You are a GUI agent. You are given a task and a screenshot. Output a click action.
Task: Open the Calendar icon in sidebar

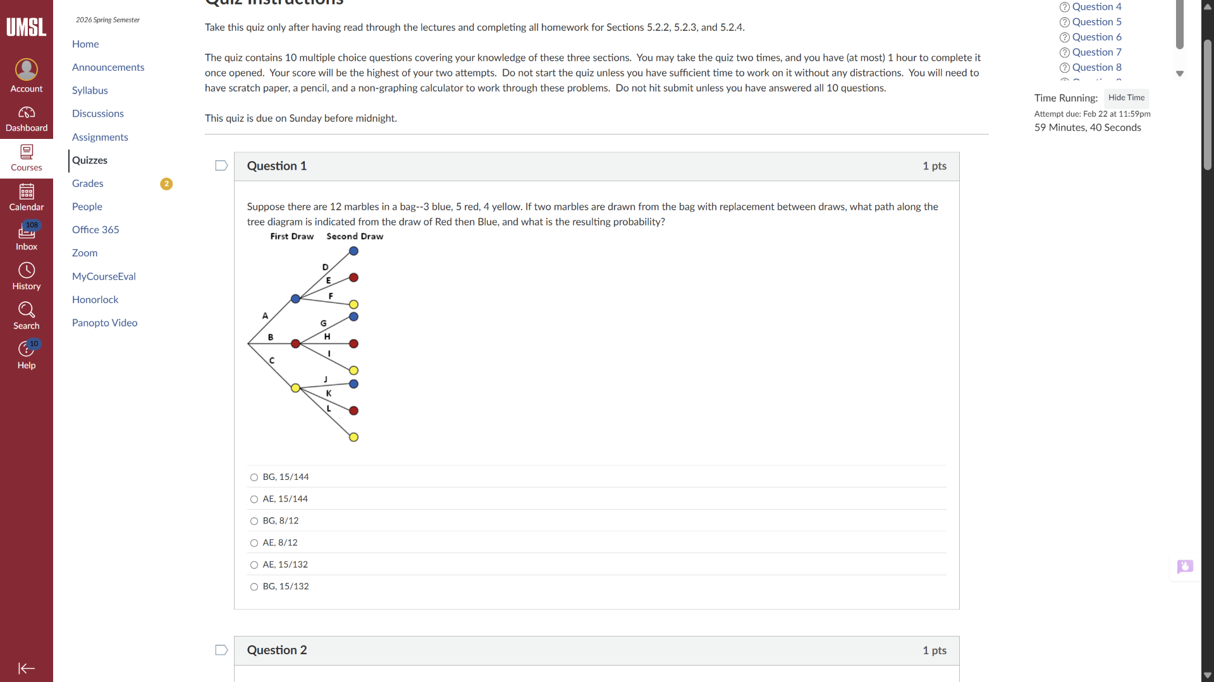point(27,191)
